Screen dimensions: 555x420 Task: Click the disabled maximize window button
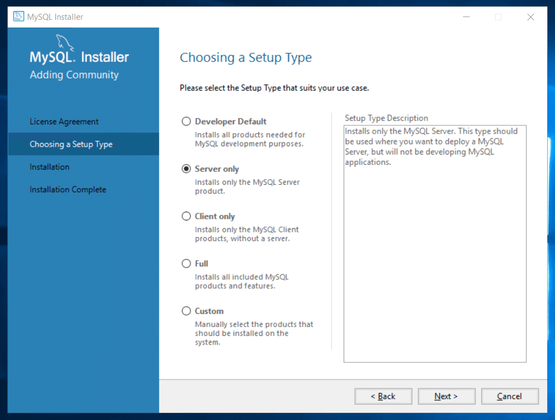pyautogui.click(x=498, y=17)
